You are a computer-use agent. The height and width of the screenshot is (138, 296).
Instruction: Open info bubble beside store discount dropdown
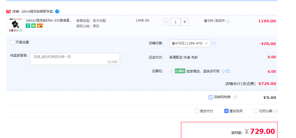[x=214, y=43]
